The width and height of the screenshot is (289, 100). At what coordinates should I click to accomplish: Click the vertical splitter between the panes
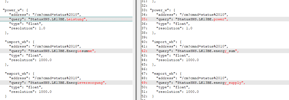(x=136, y=50)
